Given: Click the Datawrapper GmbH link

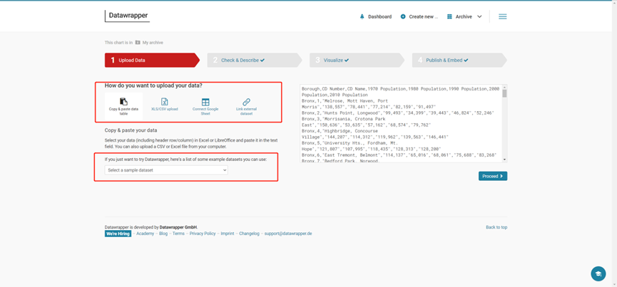Looking at the screenshot, I should (178, 227).
